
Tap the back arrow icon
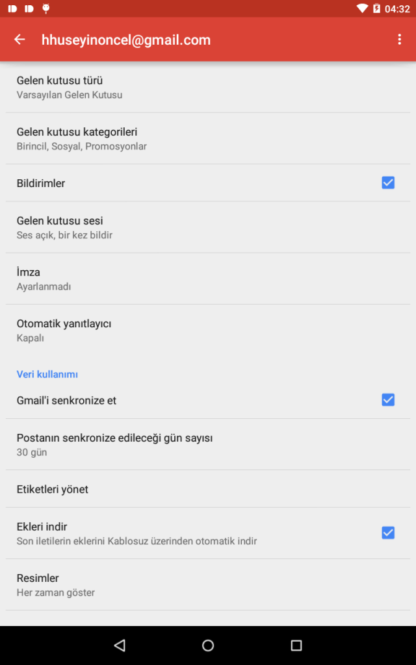coord(19,40)
